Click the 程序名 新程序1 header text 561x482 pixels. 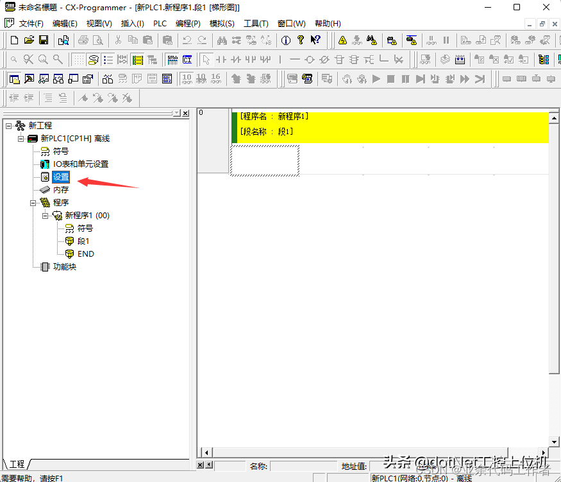coord(274,116)
